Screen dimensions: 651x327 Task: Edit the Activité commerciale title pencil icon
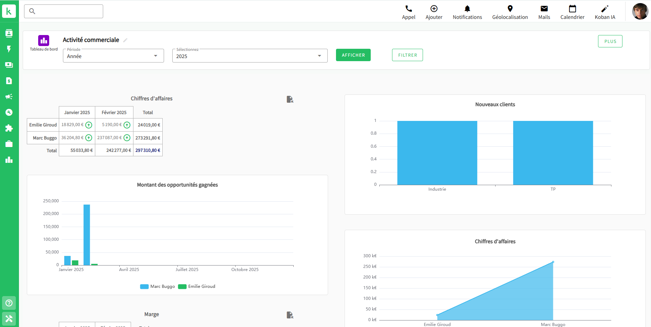coord(125,40)
